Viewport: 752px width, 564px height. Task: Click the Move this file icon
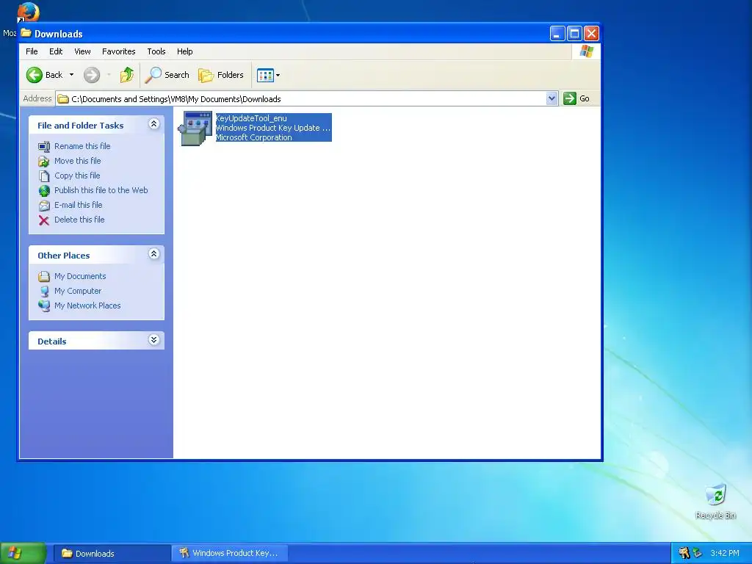[43, 161]
